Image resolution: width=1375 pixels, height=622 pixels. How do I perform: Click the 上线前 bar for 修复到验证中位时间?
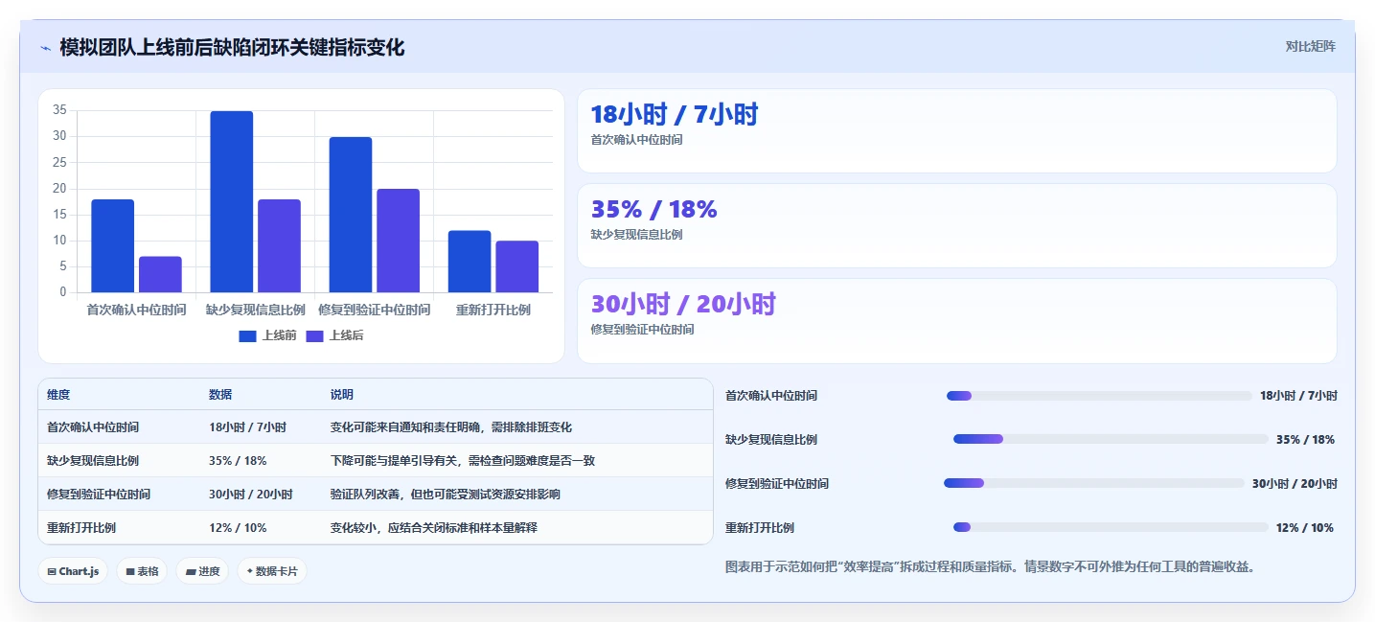(351, 215)
